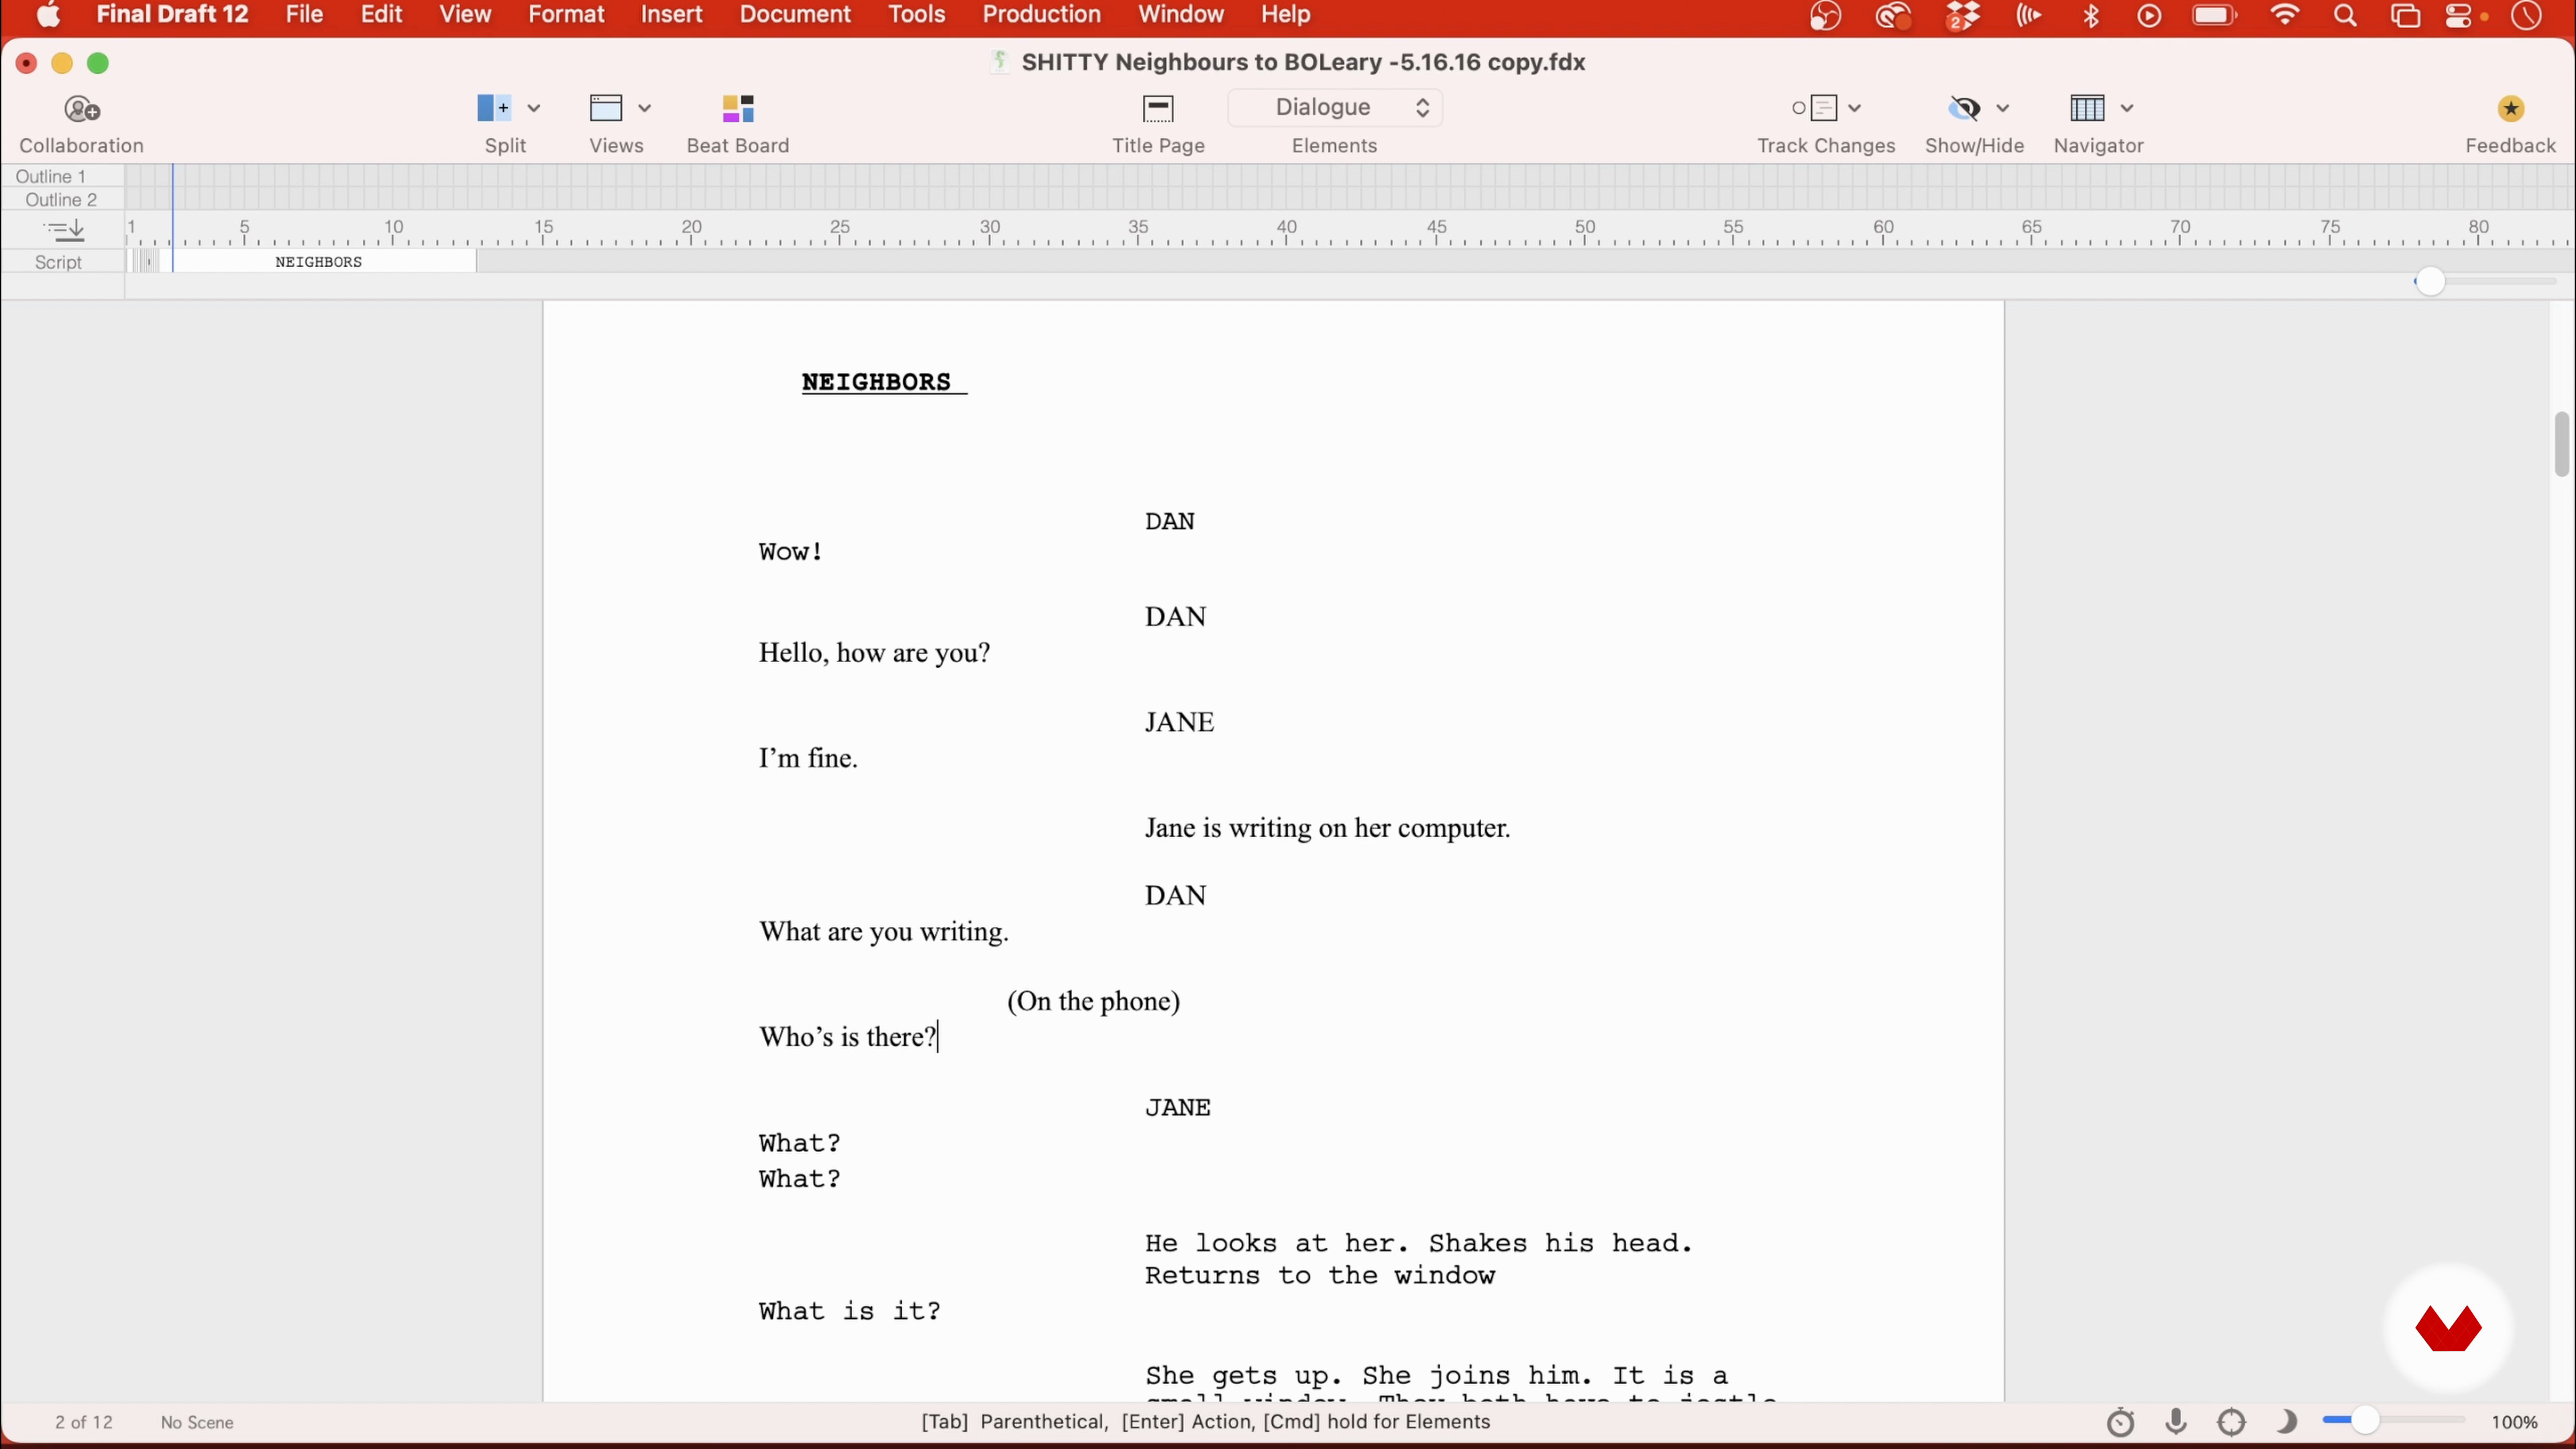Click the '2 of 12' page indicator

(x=84, y=1422)
